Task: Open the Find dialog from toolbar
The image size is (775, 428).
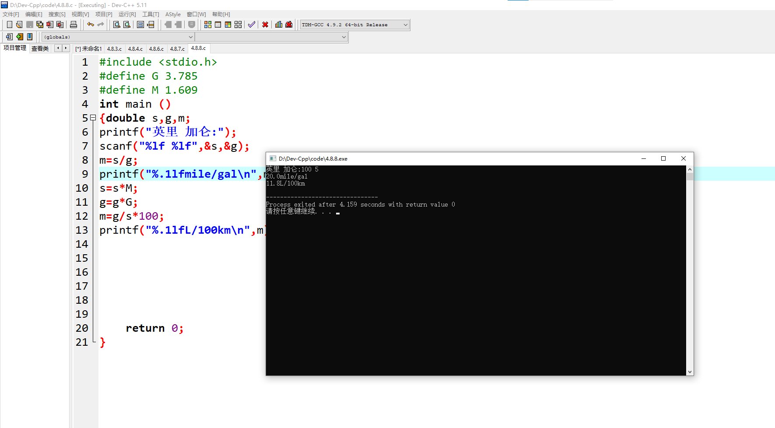Action: (117, 25)
